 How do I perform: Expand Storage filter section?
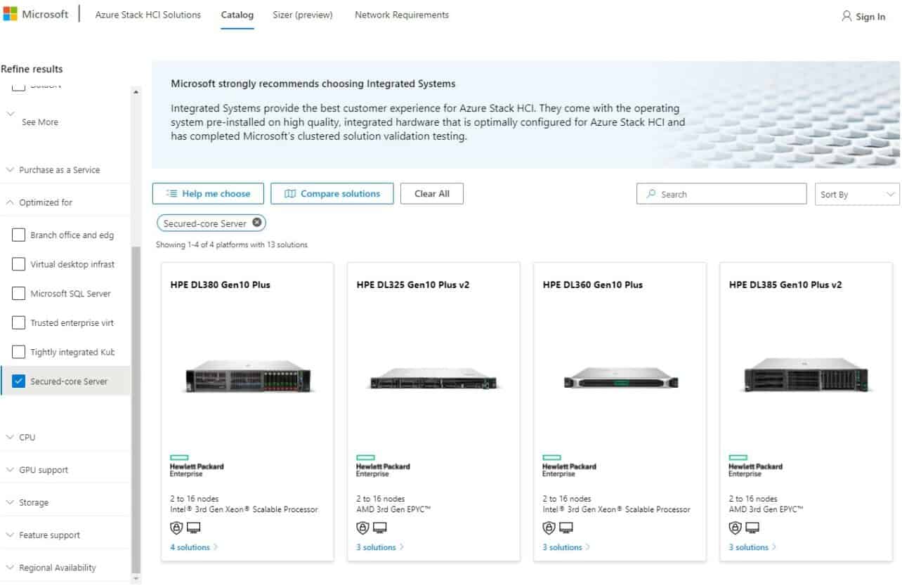[x=65, y=502]
